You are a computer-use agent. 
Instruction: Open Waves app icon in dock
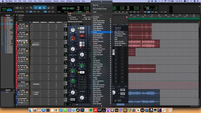(x=142, y=110)
